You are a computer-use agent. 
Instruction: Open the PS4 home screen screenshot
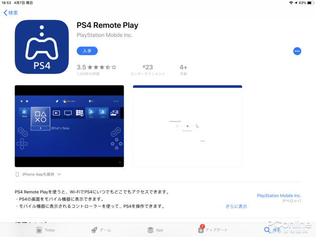coord(70,126)
